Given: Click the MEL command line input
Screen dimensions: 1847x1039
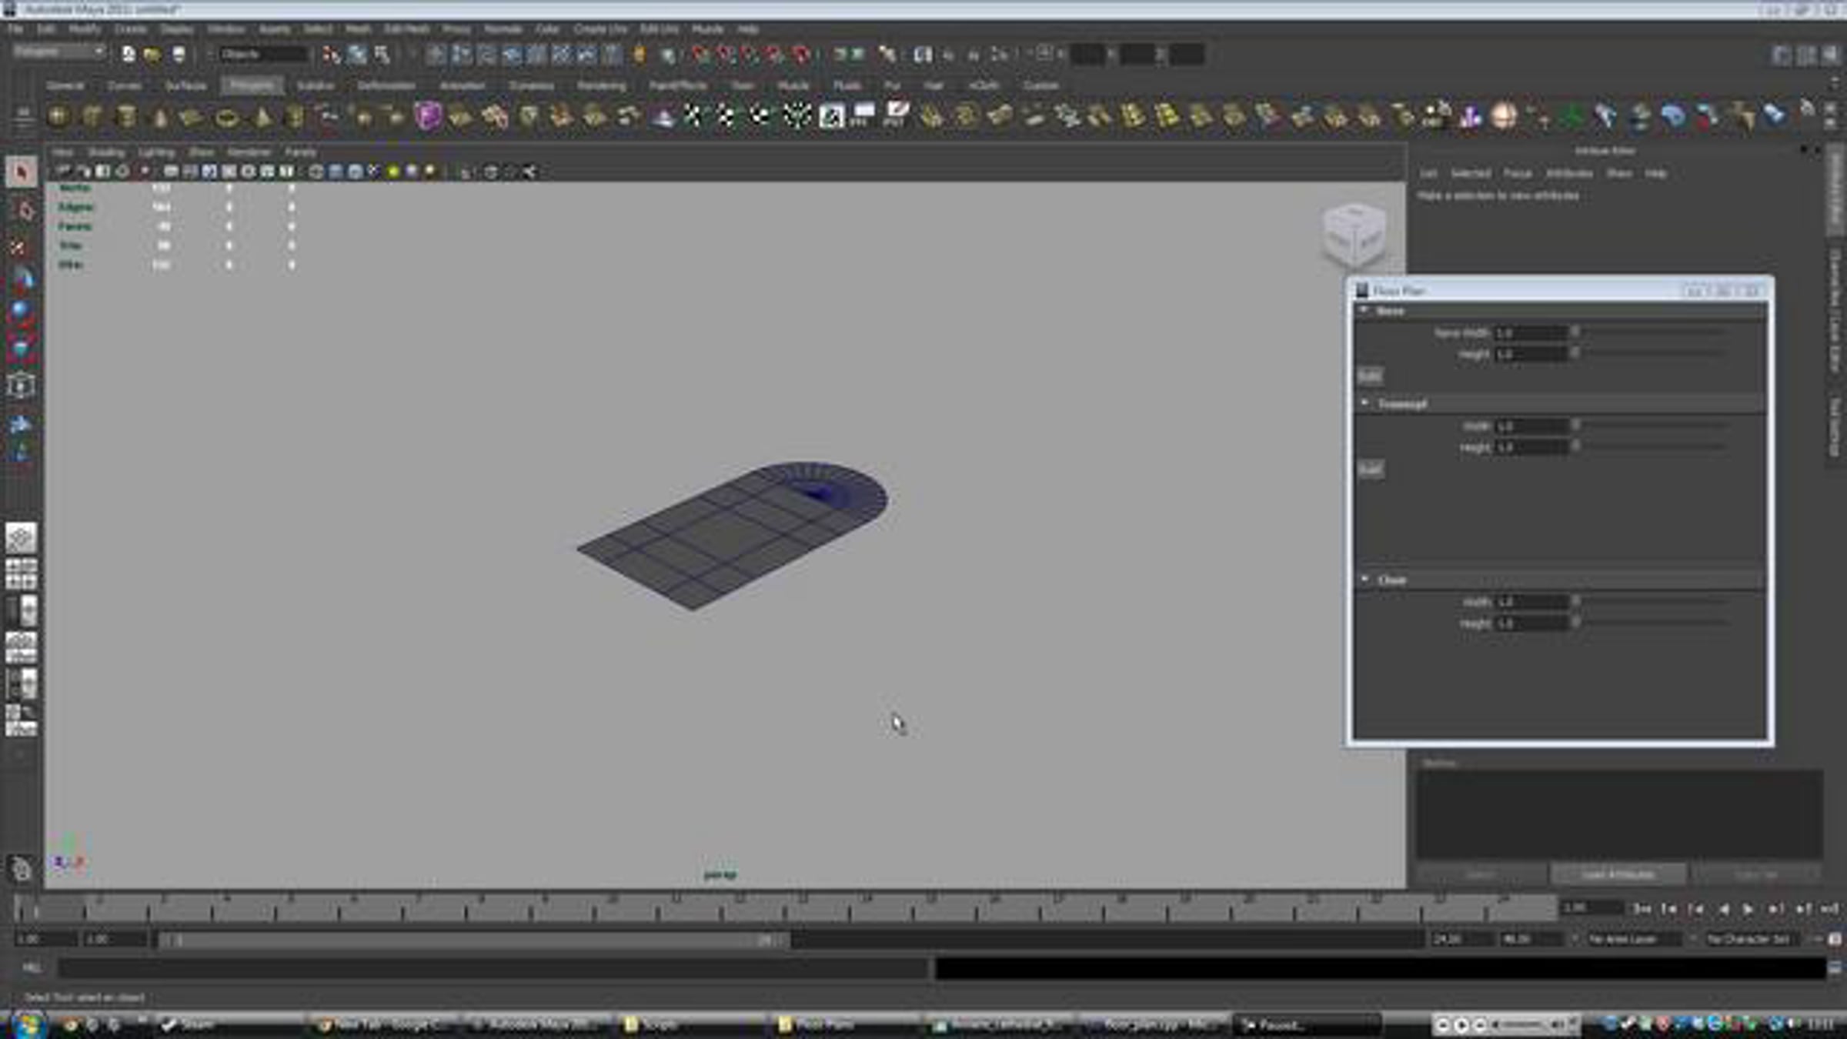Looking at the screenshot, I should click(493, 967).
